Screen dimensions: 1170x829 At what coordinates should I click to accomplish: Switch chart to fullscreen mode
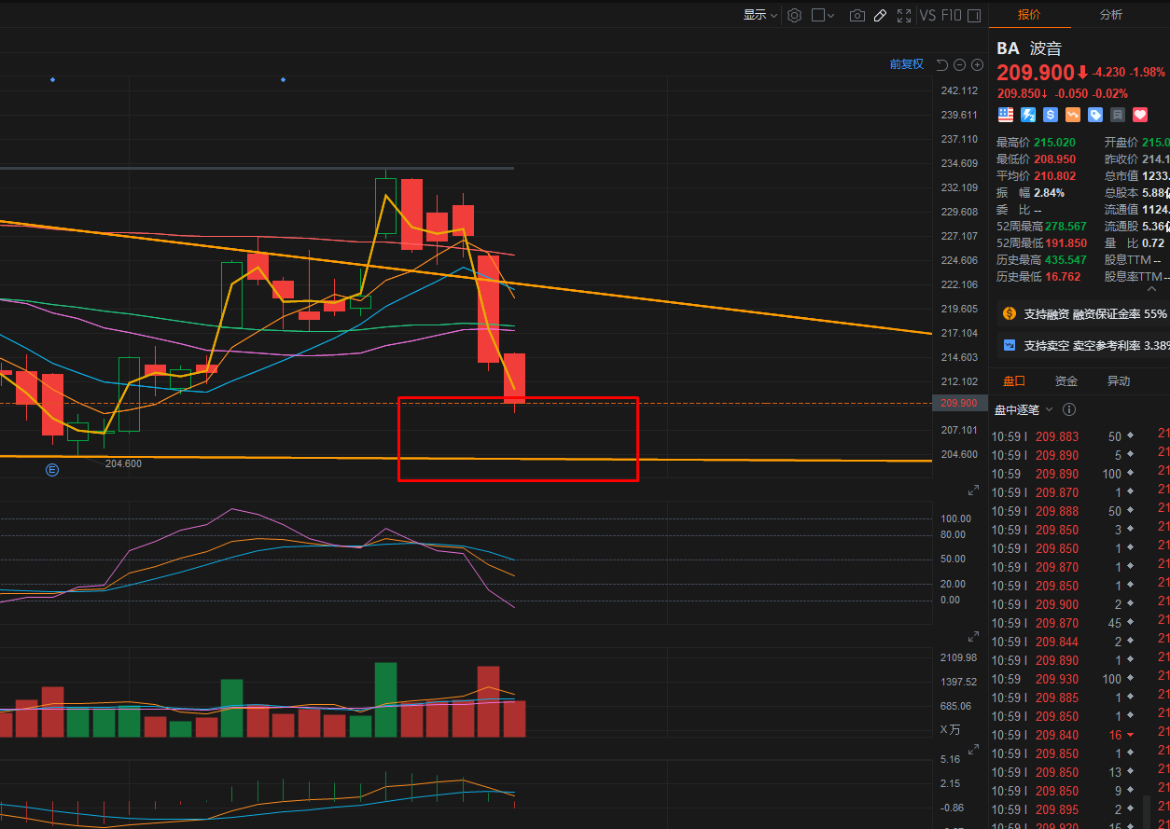[x=903, y=15]
